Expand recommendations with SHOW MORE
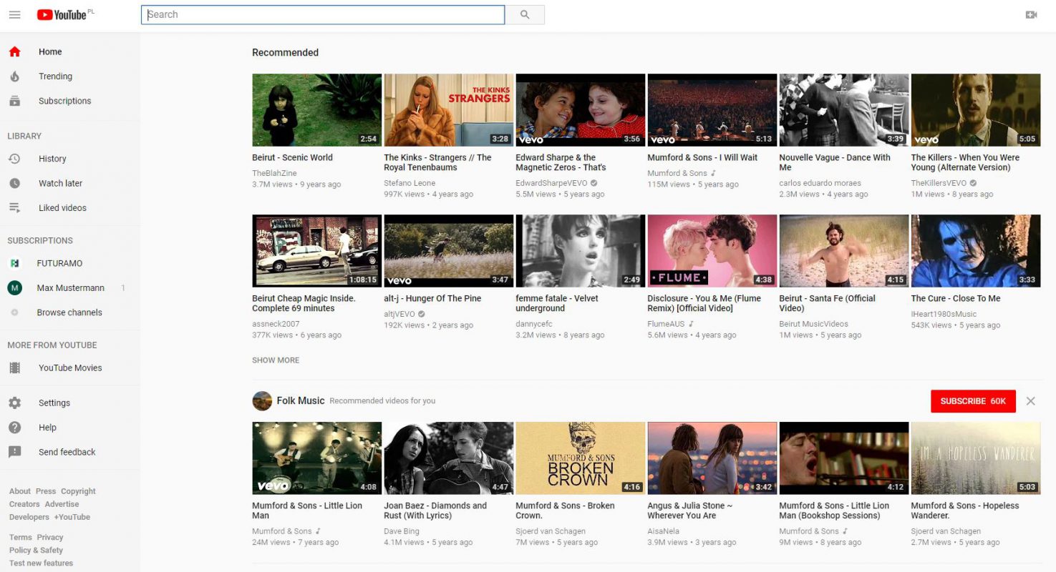Screen dimensions: 1056x572 (x=276, y=360)
